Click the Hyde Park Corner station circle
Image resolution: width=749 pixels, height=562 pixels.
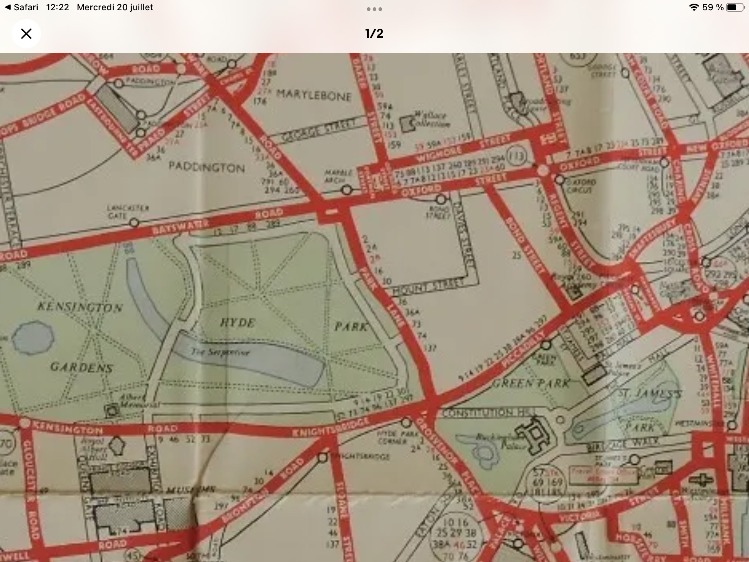coord(406,423)
